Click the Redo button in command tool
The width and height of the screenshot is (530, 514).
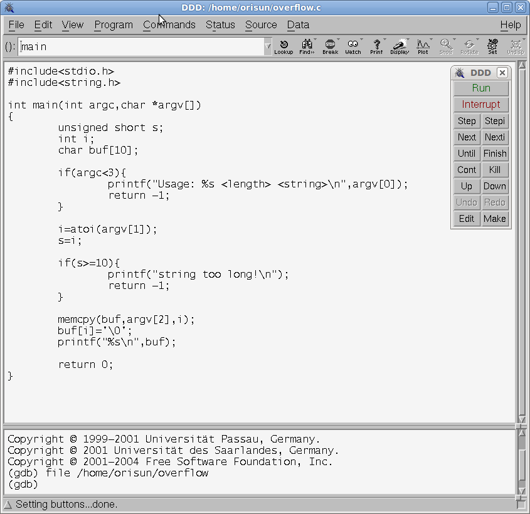[x=495, y=202]
